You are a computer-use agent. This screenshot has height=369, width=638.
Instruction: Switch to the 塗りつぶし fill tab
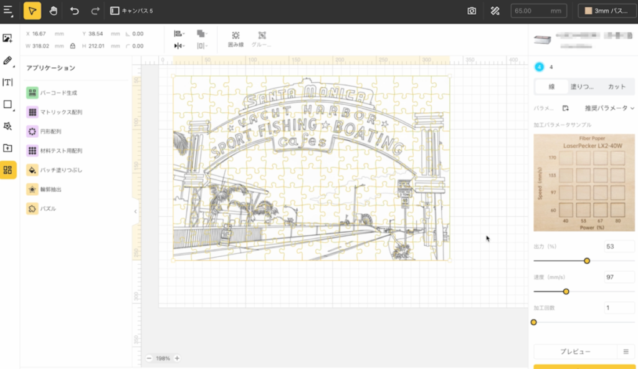coord(583,87)
